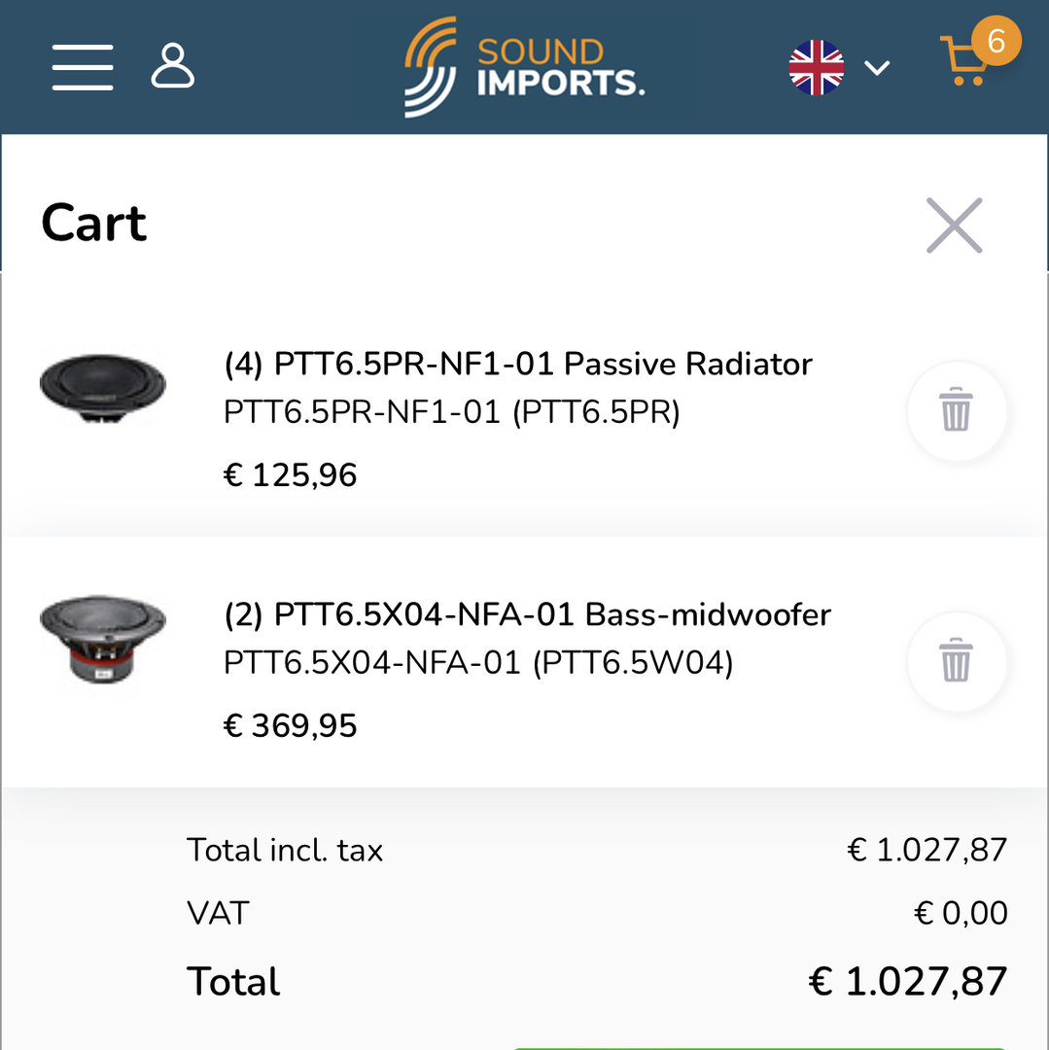
Task: Click the Sound Imports logo
Action: [x=525, y=66]
